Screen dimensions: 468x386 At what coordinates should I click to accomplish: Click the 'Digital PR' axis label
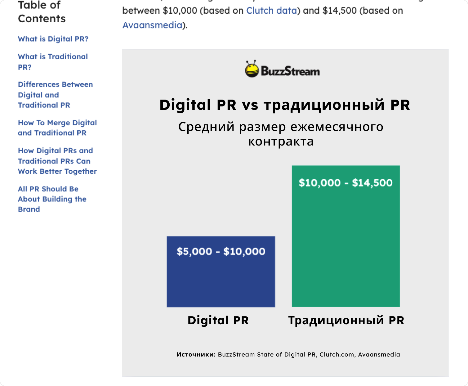pos(218,320)
